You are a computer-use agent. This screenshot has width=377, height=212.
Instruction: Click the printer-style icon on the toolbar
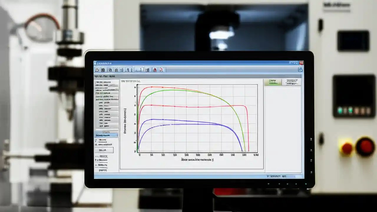tap(110, 70)
